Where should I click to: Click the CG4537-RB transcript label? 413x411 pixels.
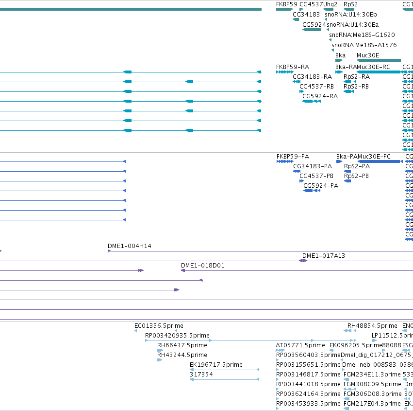pos(316,87)
